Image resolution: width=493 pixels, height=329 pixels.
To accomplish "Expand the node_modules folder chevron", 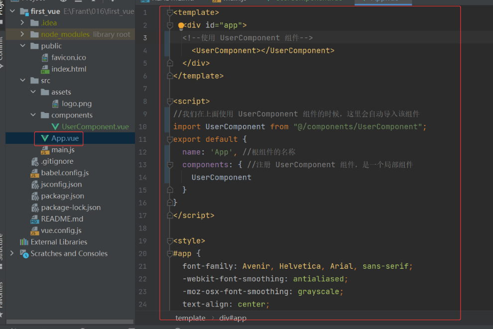I will coord(22,34).
